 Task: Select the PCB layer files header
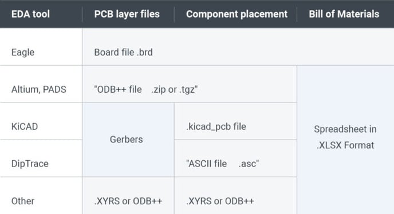click(127, 14)
